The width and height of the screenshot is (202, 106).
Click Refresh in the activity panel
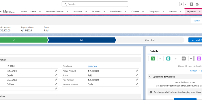point(194,71)
